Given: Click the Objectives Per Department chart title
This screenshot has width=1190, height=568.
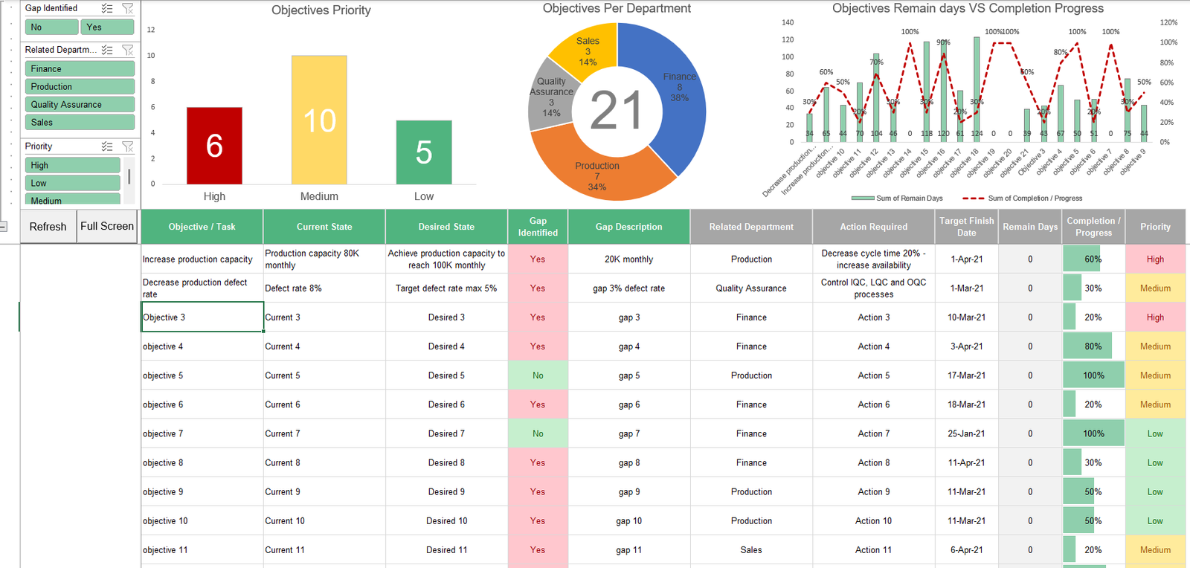Looking at the screenshot, I should [x=617, y=8].
